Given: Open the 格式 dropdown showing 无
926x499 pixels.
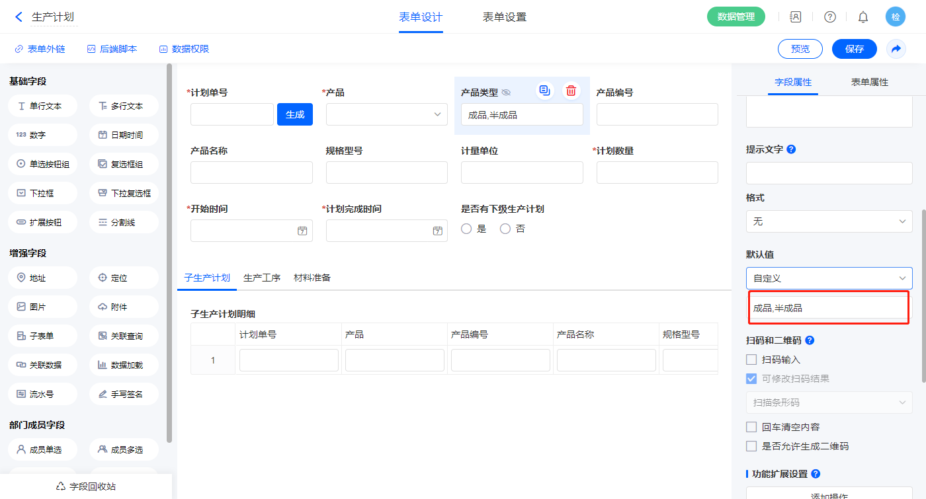Looking at the screenshot, I should 829,221.
